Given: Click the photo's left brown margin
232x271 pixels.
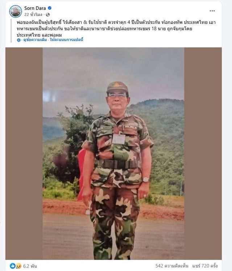Looking at the screenshot, I should coord(24,154).
